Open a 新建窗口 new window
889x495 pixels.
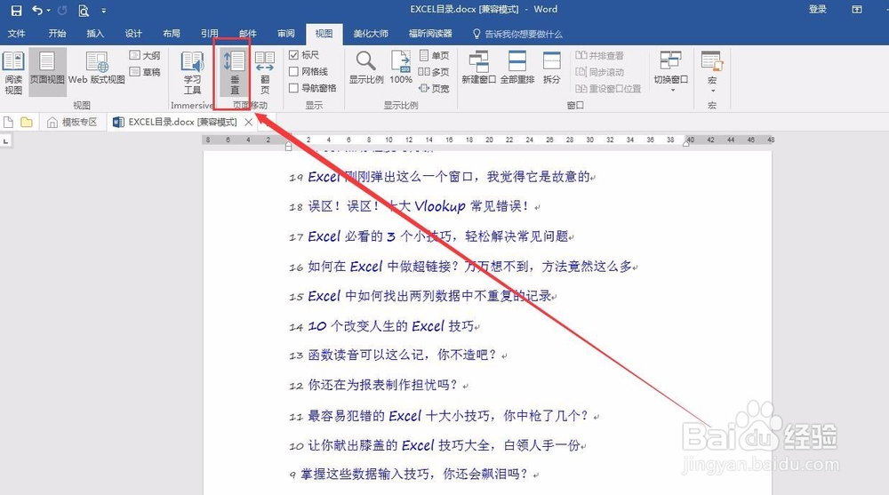coord(478,68)
